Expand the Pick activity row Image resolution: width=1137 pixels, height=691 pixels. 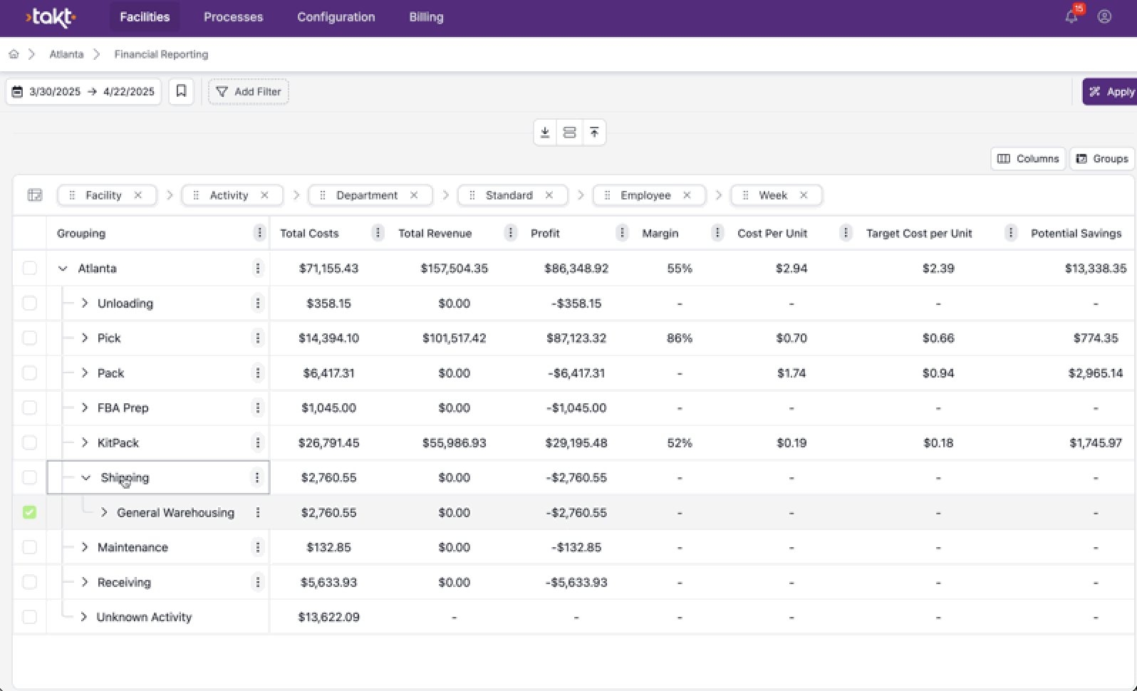pos(85,338)
